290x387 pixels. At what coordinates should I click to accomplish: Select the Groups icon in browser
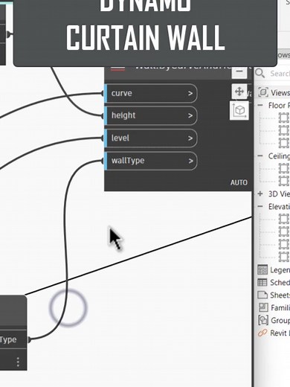[x=263, y=320]
